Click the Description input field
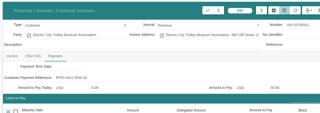The width and height of the screenshot is (320, 113). click(x=142, y=45)
